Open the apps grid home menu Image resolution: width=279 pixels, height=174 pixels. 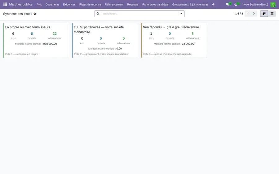click(5, 4)
